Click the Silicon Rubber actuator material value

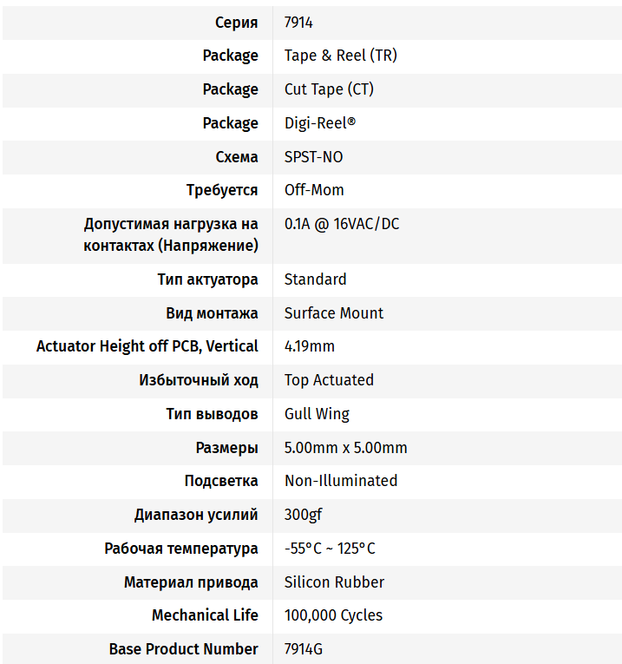(x=334, y=582)
